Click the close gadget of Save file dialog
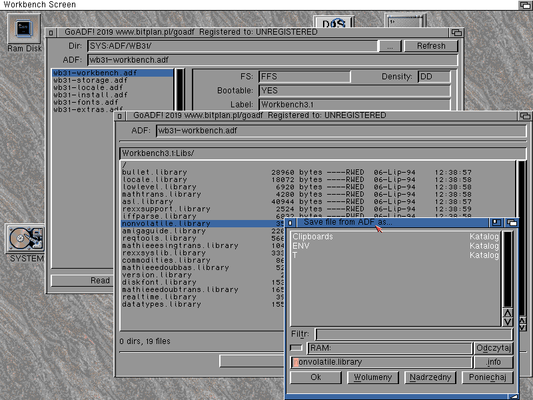Viewport: 533px width, 400px height. (290, 223)
